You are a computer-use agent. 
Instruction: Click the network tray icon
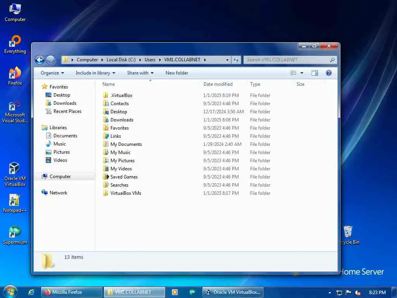coord(339,293)
